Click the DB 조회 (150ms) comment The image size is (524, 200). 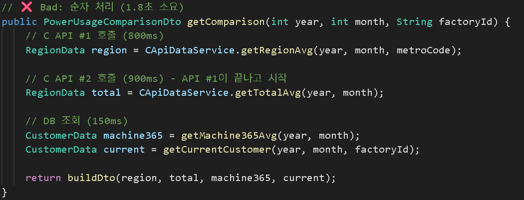tap(77, 121)
